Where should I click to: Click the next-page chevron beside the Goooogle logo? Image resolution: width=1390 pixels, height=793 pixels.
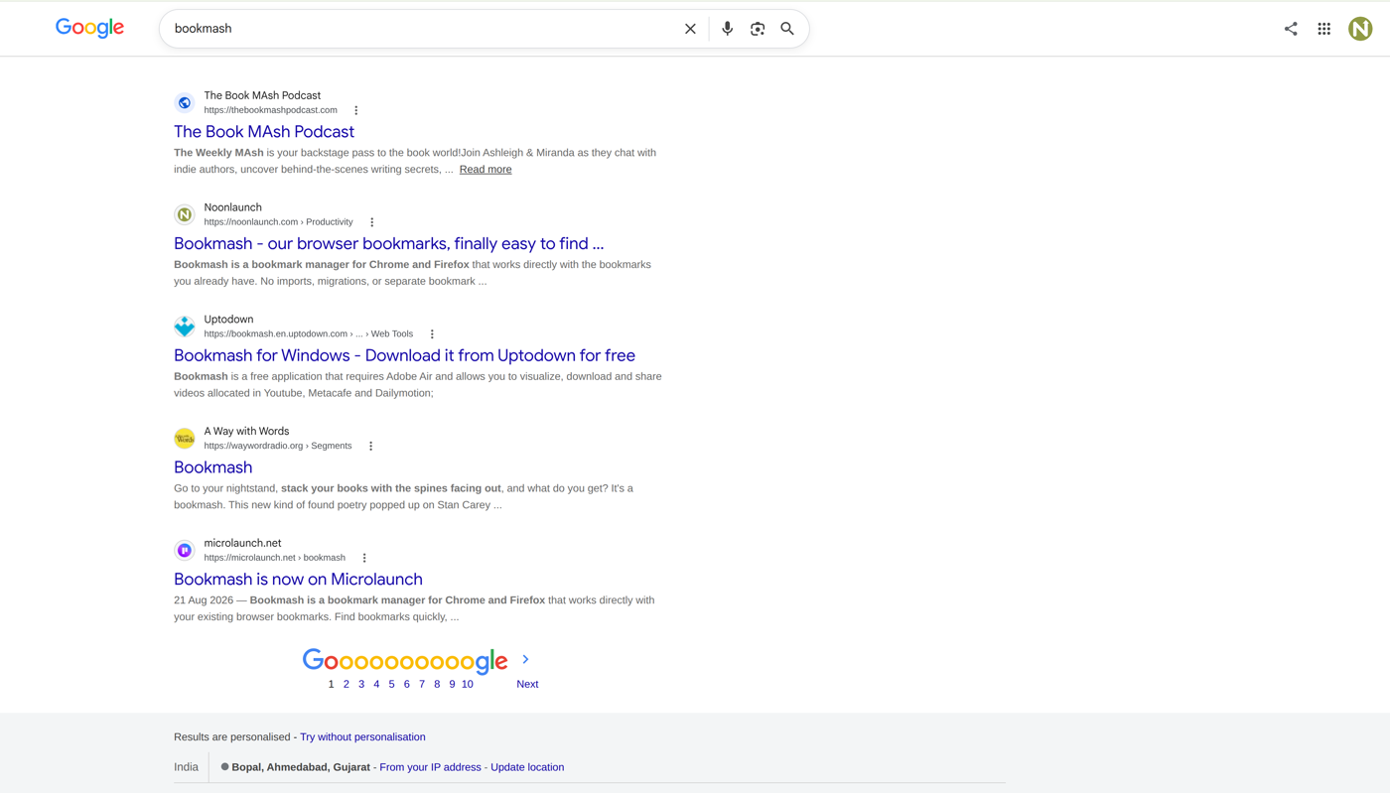click(525, 659)
